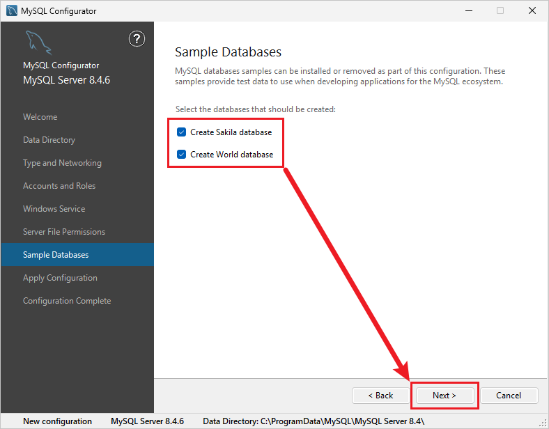Select Server File Permissions step

(64, 232)
